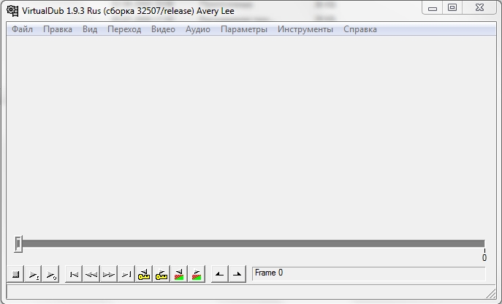The image size is (502, 304).
Task: Open the Аудио menu
Action: [x=198, y=29]
